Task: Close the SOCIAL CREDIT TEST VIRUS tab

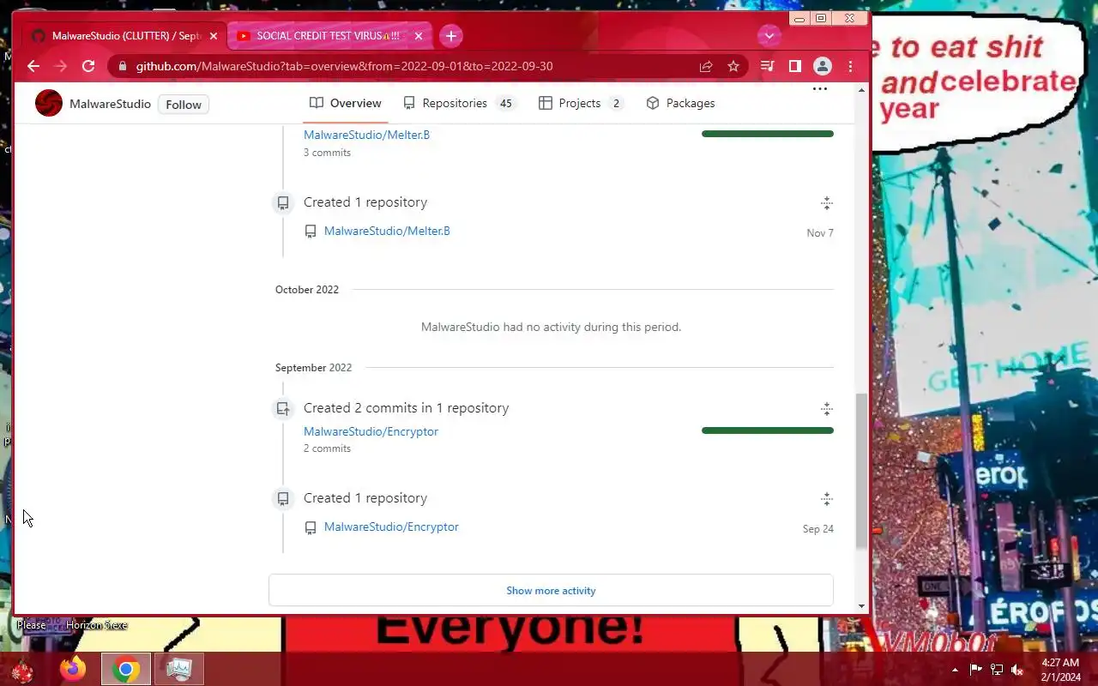Action: tap(419, 36)
